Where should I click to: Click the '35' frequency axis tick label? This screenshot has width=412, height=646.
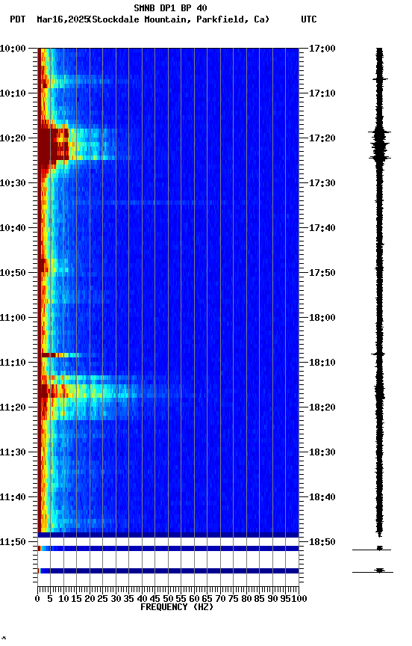(129, 600)
